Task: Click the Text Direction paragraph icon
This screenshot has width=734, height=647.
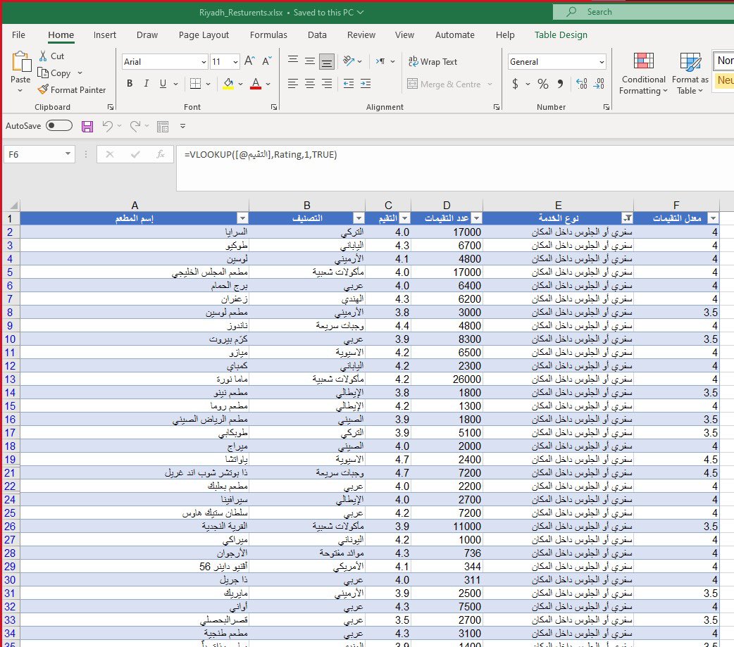Action: click(x=380, y=61)
